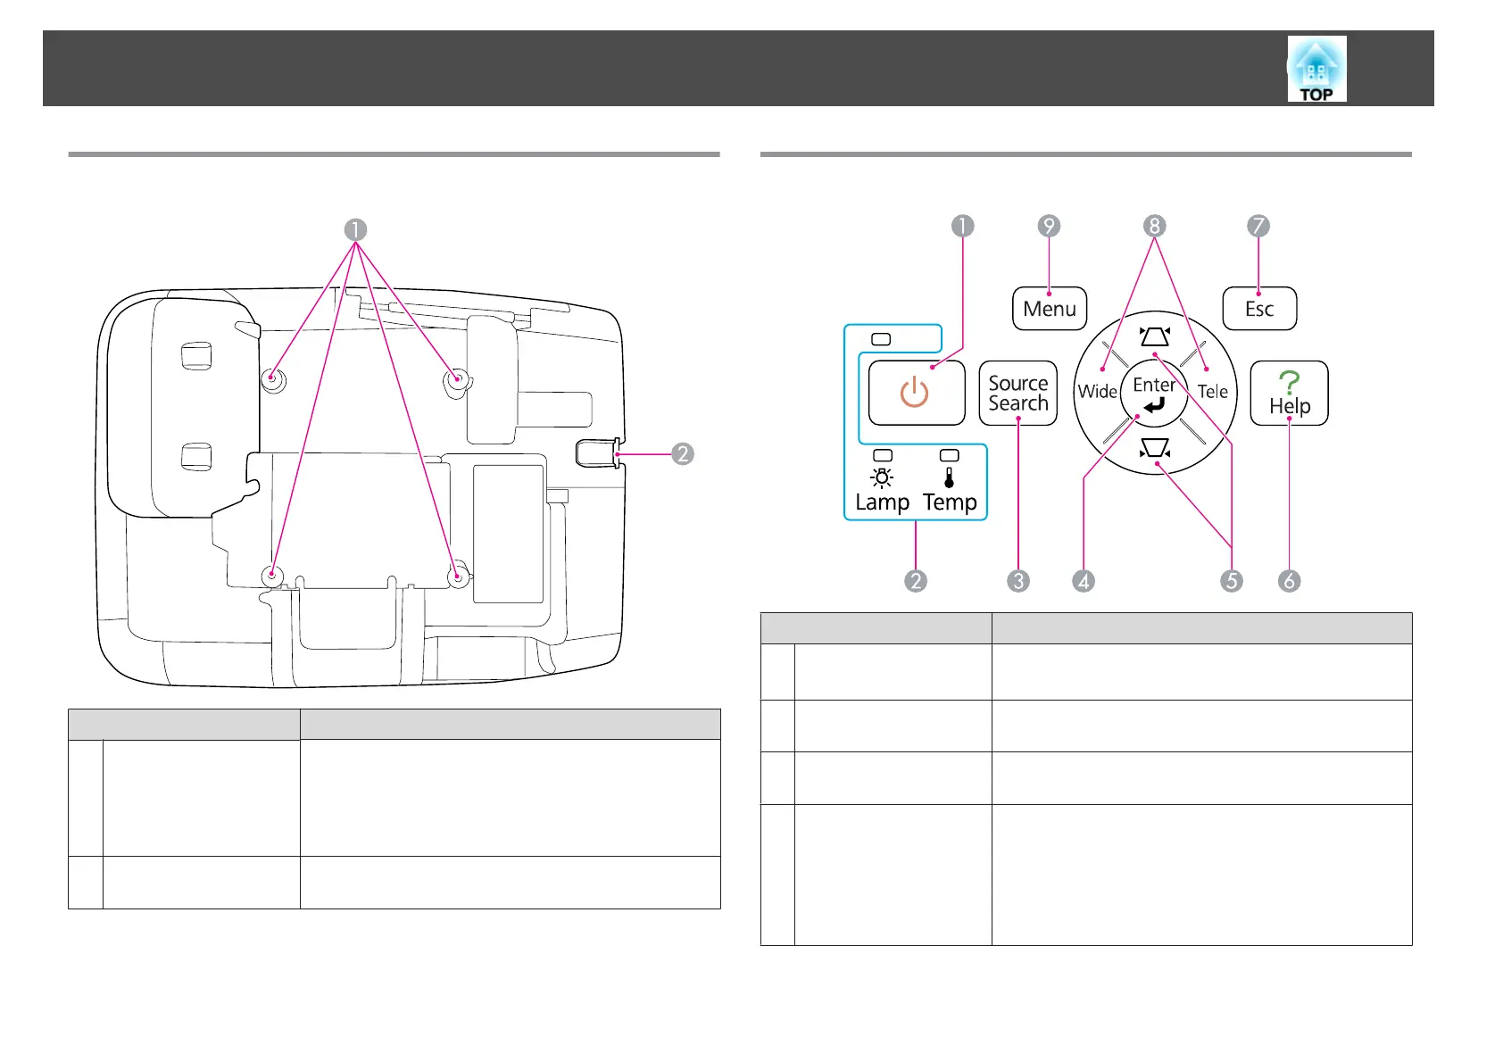Click the Temp label text
This screenshot has width=1503, height=1062.
click(x=950, y=502)
